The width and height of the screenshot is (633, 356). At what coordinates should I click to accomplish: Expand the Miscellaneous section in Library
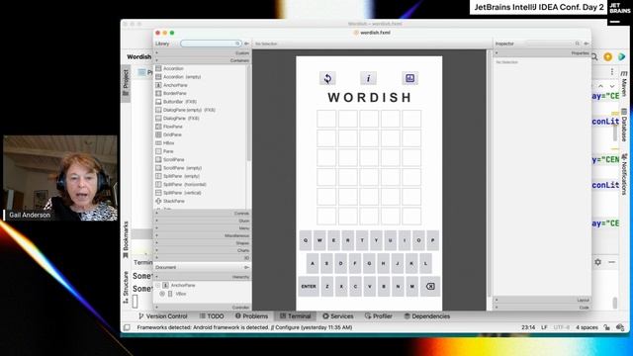pos(202,235)
